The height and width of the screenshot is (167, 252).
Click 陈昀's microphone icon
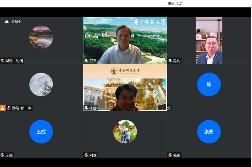170,61
